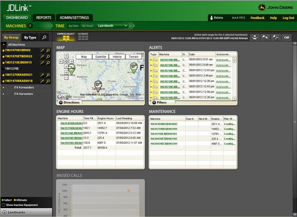This screenshot has height=217, width=297.
Task: Open the machine search magnifier tab
Action: (x=44, y=38)
